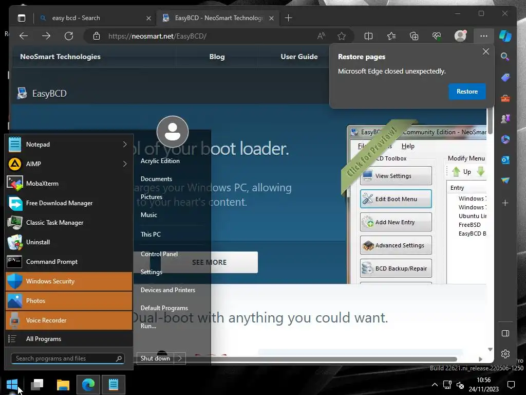The height and width of the screenshot is (395, 526).
Task: Click the search programs and files box
Action: pos(67,358)
